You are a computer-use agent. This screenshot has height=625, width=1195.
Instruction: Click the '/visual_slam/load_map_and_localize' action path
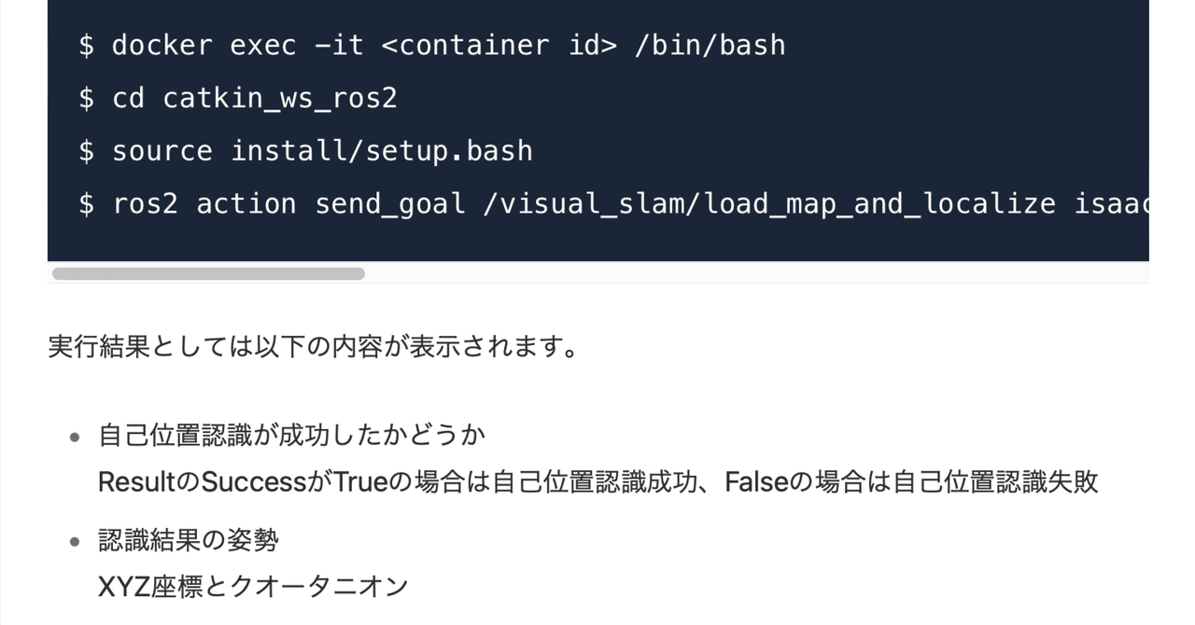(769, 204)
